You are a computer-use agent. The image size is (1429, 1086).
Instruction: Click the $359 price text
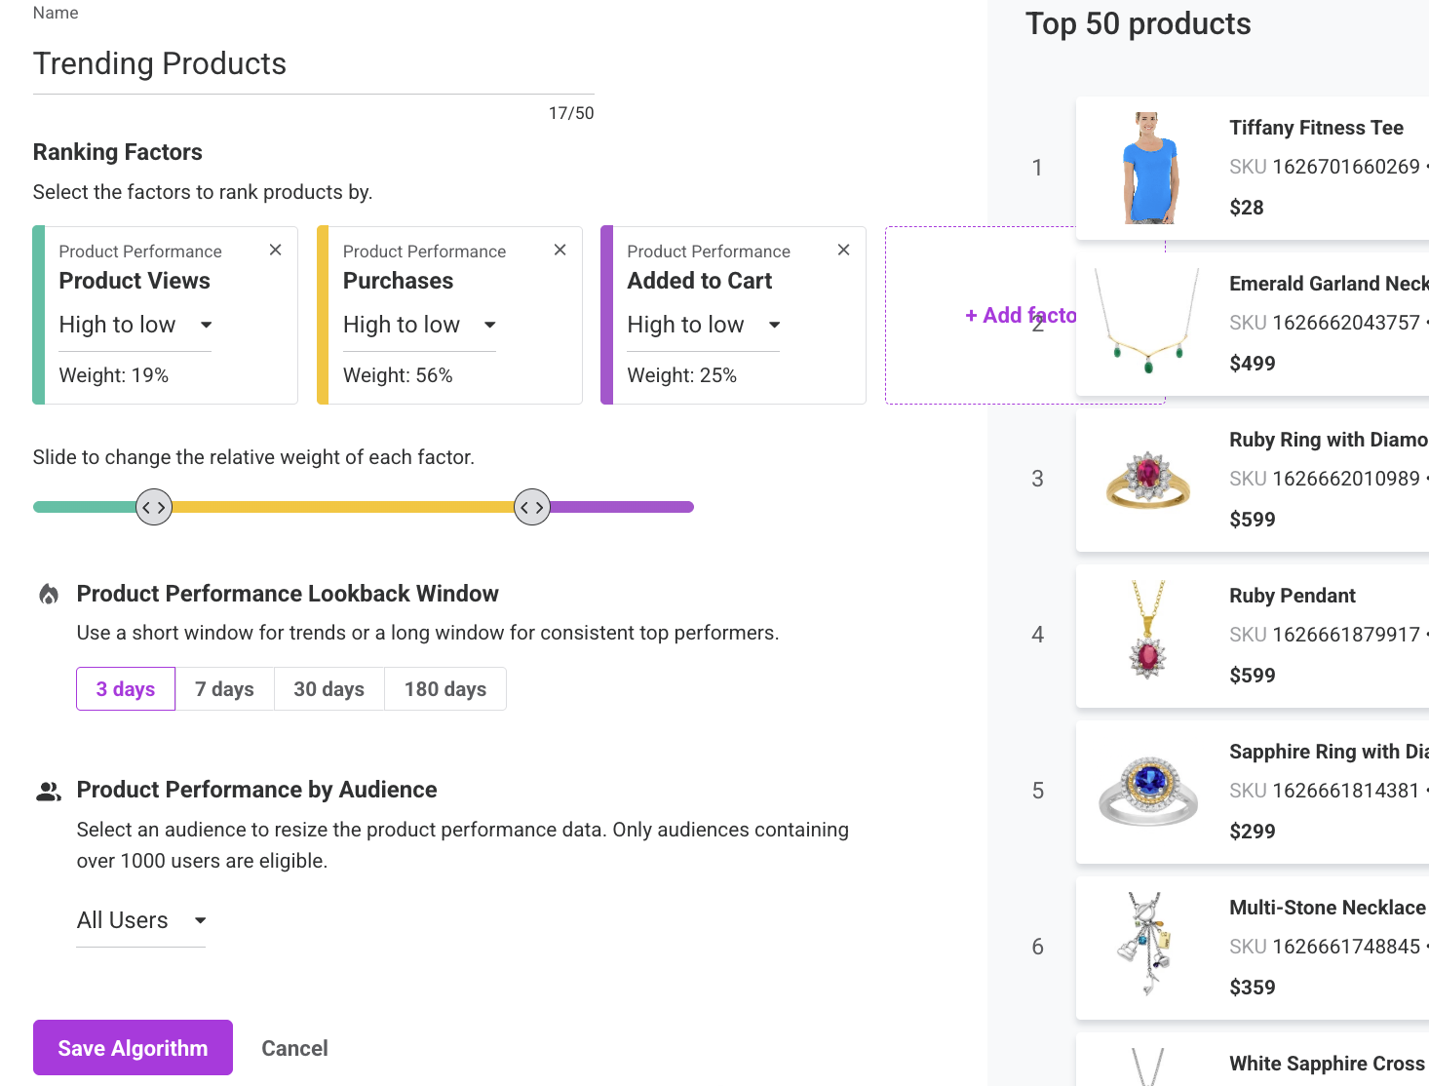pos(1253,988)
